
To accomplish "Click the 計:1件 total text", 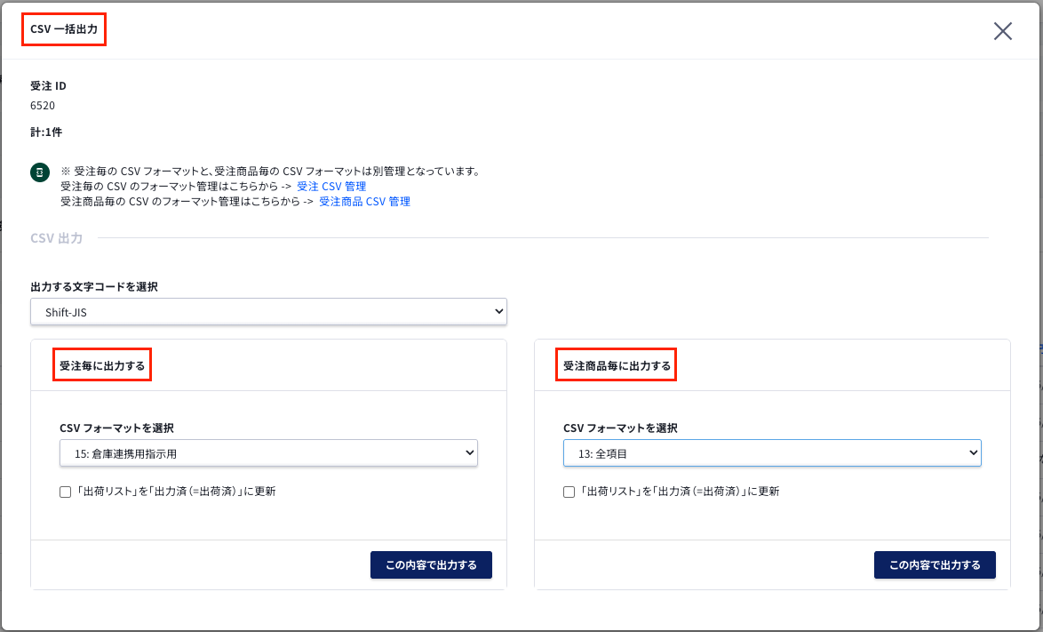I will pos(46,132).
